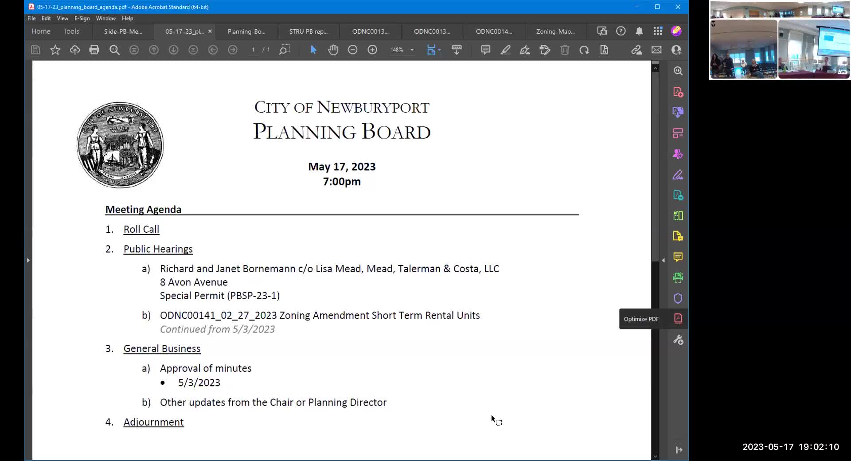Go to previous page arrow
Image resolution: width=851 pixels, height=461 pixels.
[154, 50]
